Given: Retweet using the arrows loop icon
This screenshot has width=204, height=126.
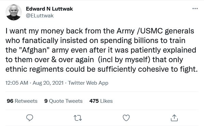Looking at the screenshot, I should (x=78, y=118).
